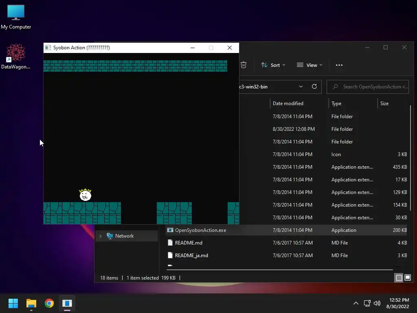417x313 pixels.
Task: Click the Syobon Action taskbar icon
Action: pyautogui.click(x=67, y=303)
